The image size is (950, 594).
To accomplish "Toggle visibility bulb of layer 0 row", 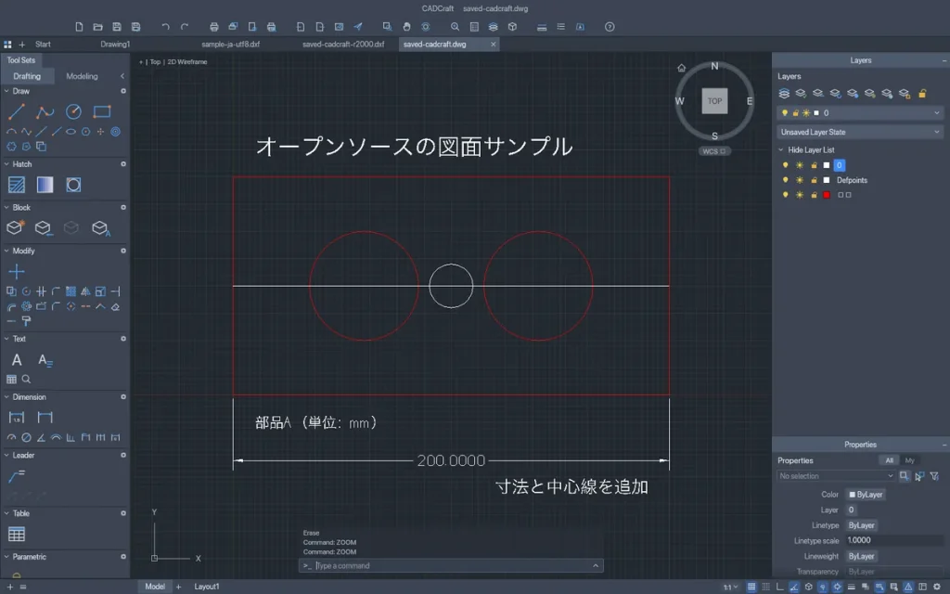I will tap(785, 165).
